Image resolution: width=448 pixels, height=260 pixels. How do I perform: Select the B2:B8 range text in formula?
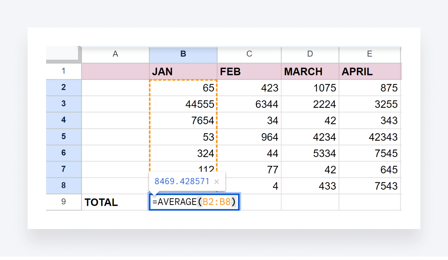(217, 202)
